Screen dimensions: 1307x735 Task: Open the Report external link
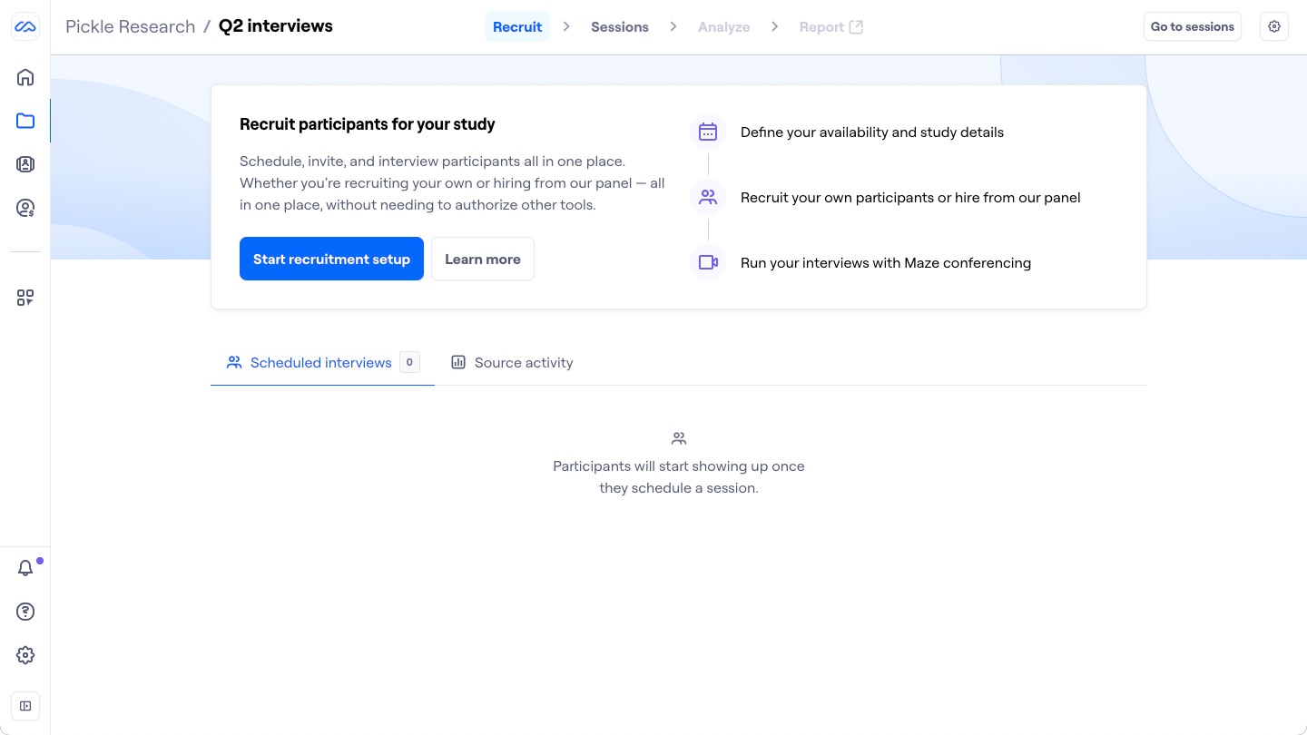(830, 27)
